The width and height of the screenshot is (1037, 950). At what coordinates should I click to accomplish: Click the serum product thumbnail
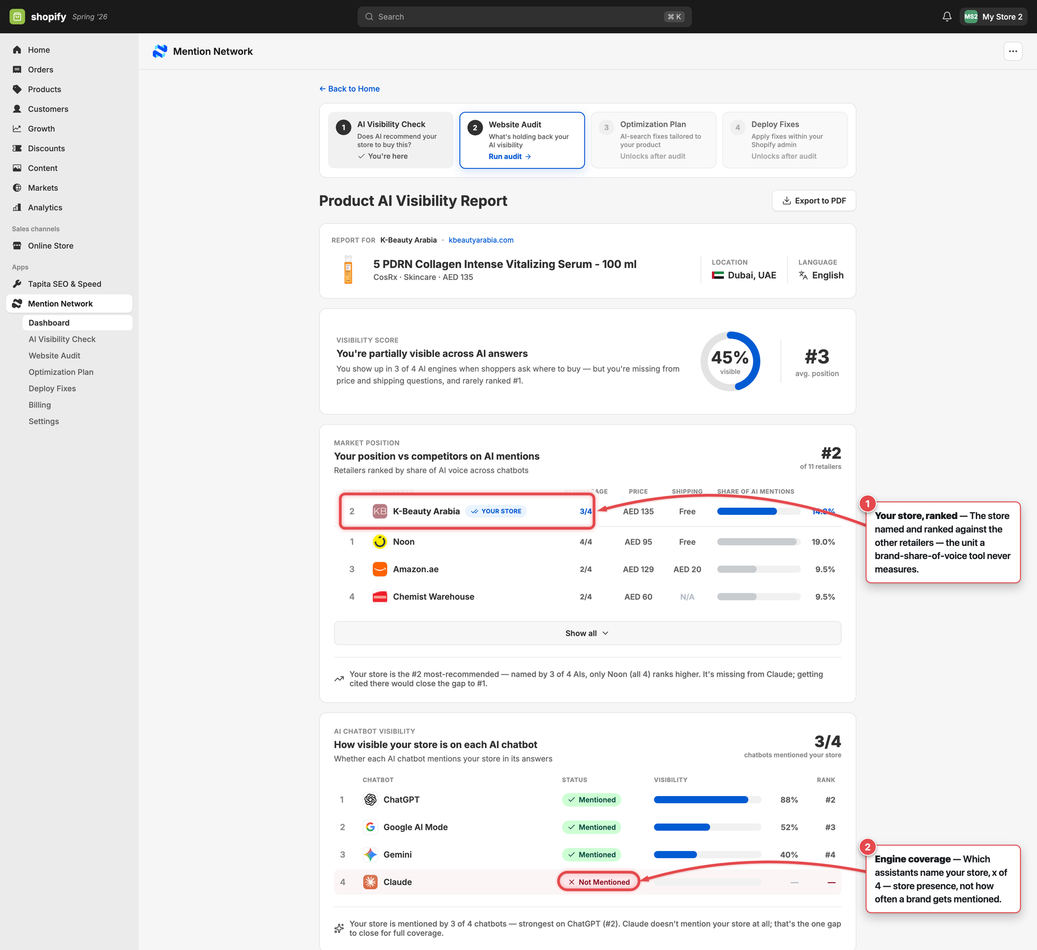click(348, 270)
